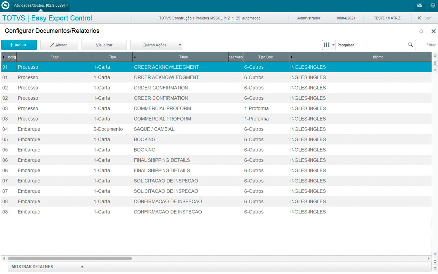The height and width of the screenshot is (274, 438).
Task: Open the search column selector dropdown
Action: pos(329,45)
